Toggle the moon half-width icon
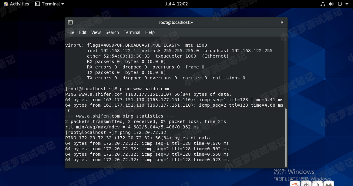 [317, 184]
